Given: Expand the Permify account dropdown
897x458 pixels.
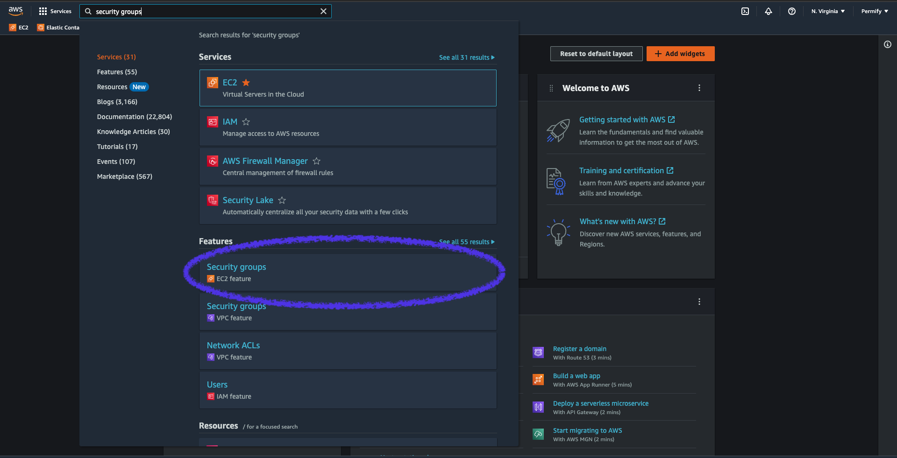Looking at the screenshot, I should (875, 11).
